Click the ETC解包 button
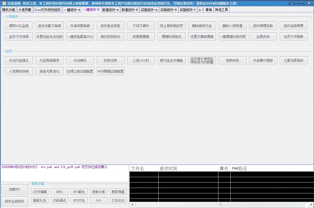Viewport: 314px width, 208px height. coord(79,192)
